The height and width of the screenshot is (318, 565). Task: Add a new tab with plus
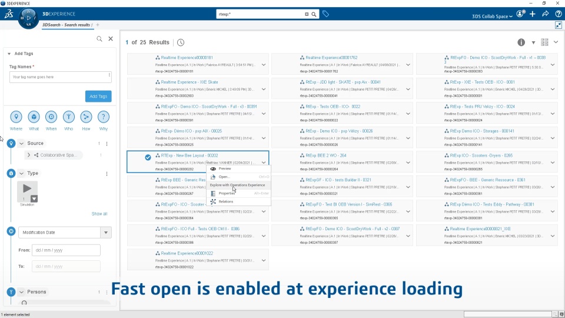point(98,25)
